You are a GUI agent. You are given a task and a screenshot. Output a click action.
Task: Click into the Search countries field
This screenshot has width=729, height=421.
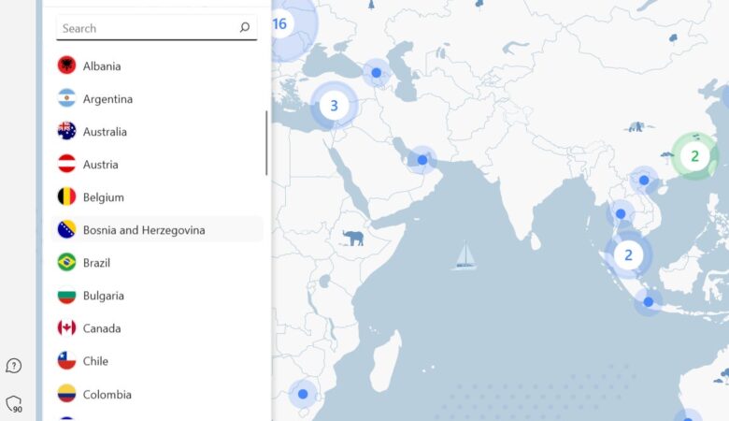point(145,28)
